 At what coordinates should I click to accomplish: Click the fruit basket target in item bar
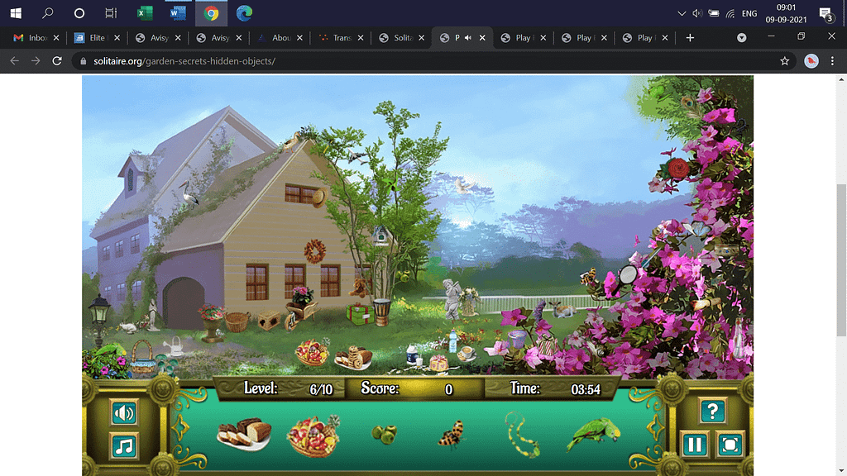coord(313,435)
